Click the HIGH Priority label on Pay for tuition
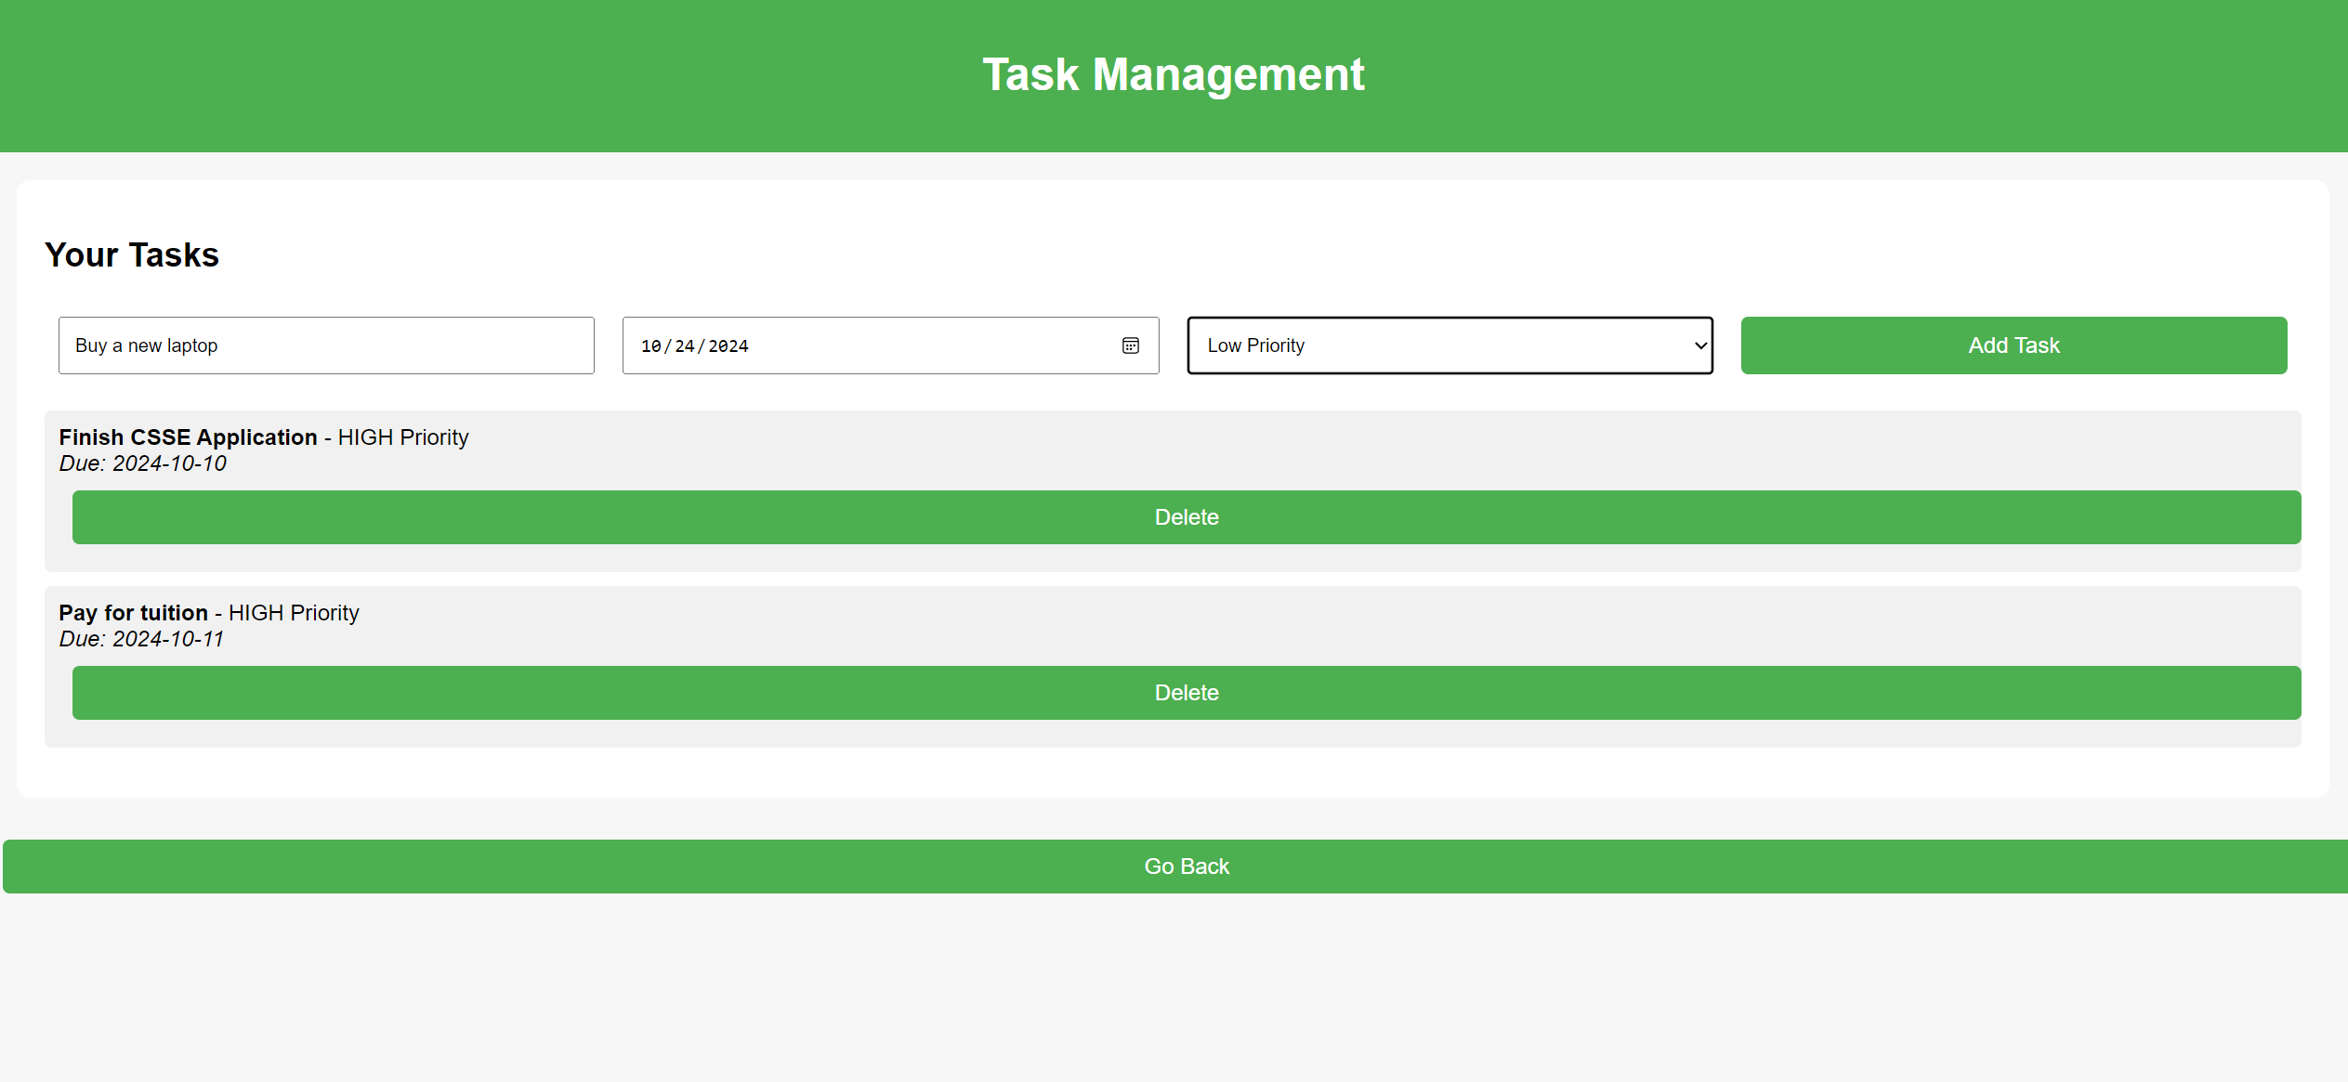The width and height of the screenshot is (2348, 1082). point(293,613)
